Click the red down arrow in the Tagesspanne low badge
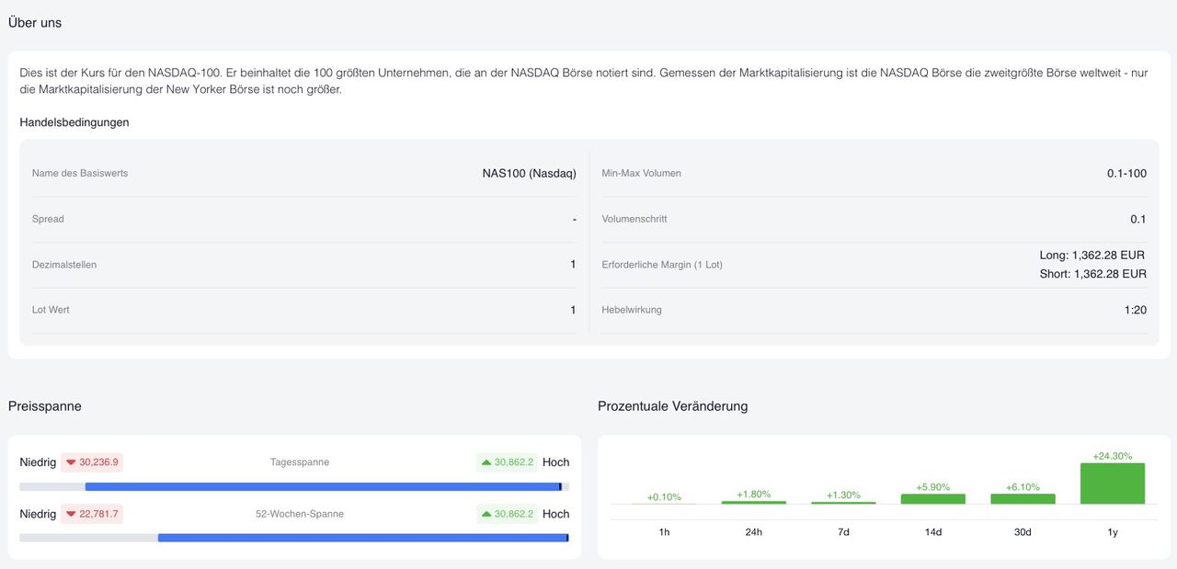Screen dimensions: 1177x569 tap(71, 462)
